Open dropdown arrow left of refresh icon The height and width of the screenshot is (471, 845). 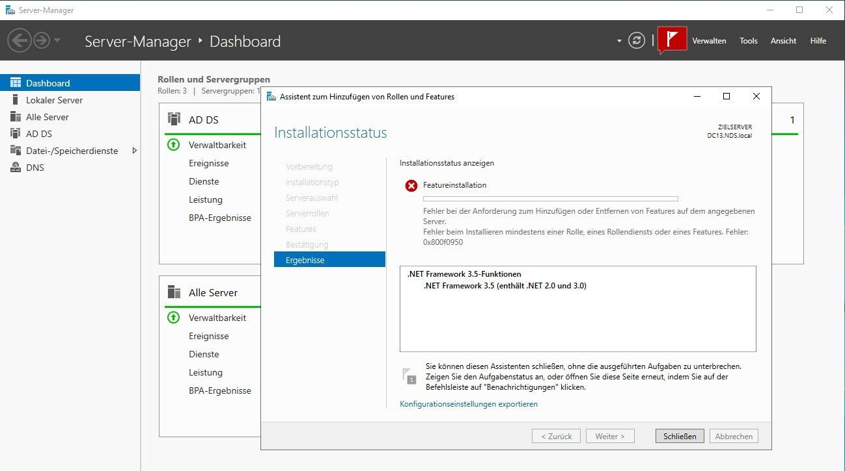tap(619, 41)
